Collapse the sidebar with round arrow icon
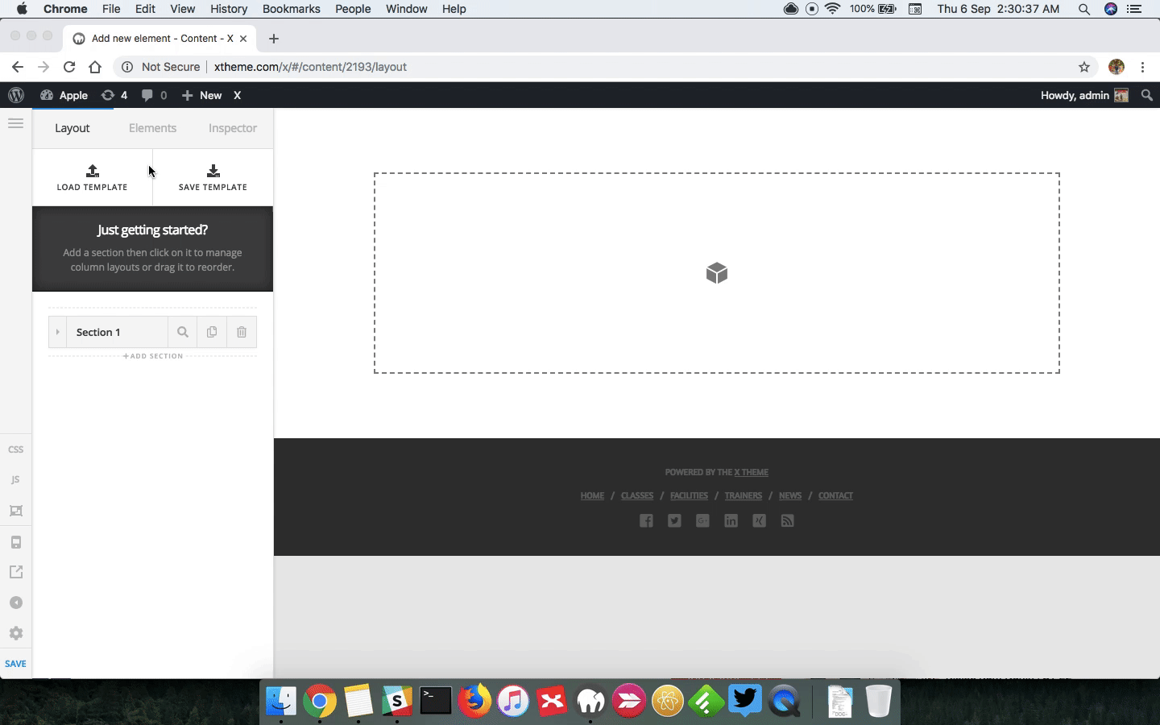The height and width of the screenshot is (725, 1160). point(15,603)
